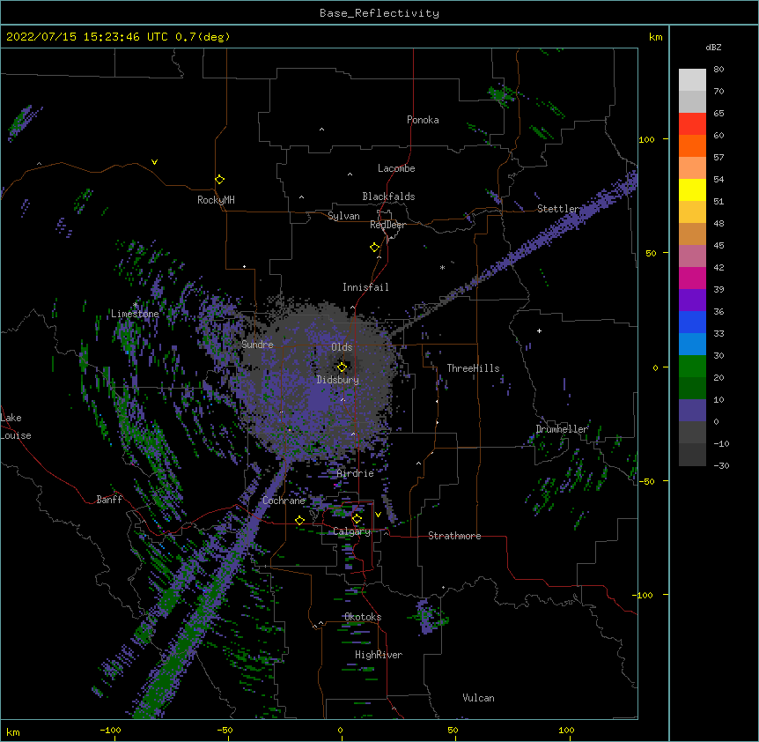Click the yellow V marker northwest of RockyMH

(154, 162)
